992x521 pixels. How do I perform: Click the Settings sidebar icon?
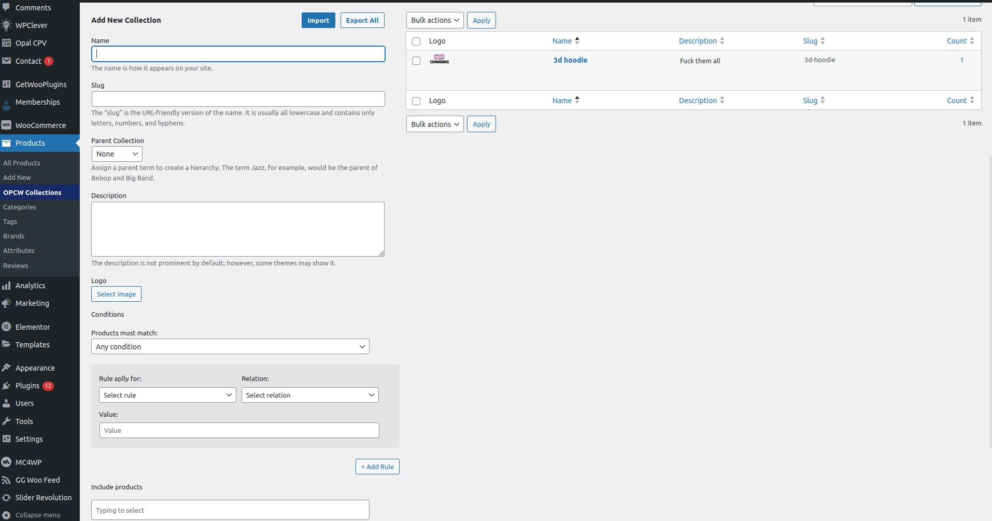click(x=6, y=439)
